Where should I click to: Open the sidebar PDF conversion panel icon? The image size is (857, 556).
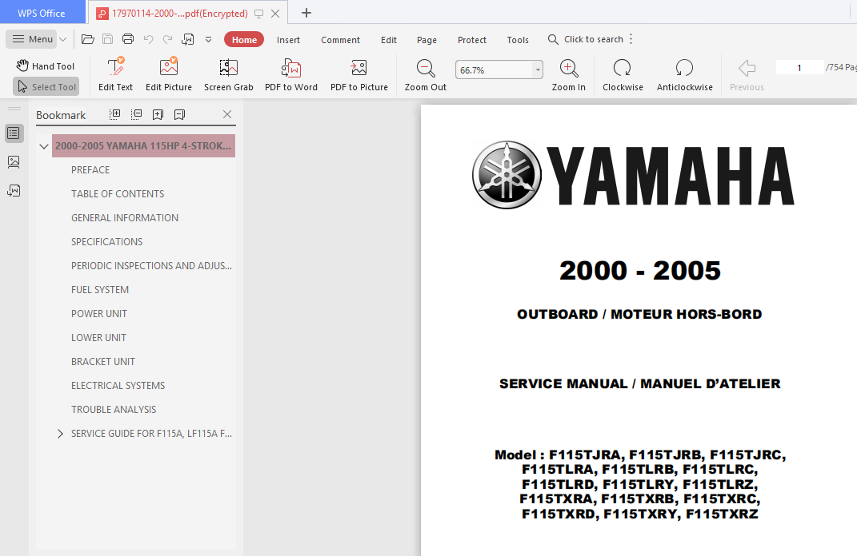click(14, 190)
